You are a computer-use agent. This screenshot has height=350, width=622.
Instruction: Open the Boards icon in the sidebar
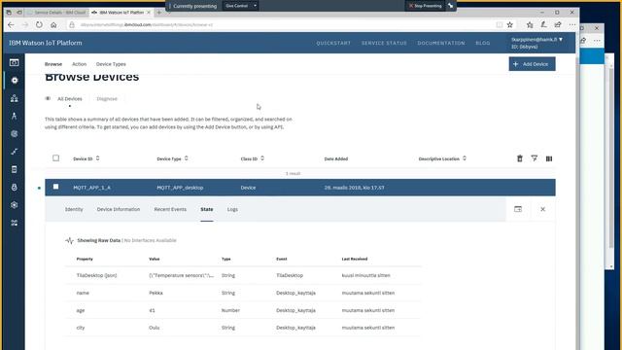(x=14, y=62)
